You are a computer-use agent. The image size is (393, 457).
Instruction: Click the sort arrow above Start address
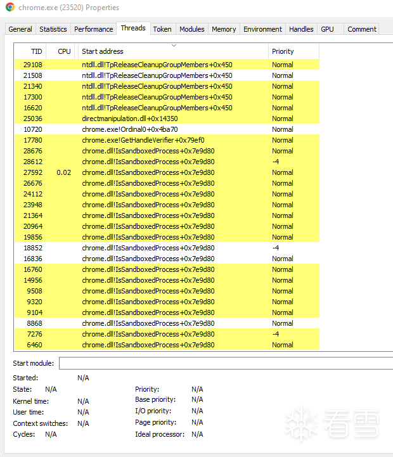click(x=174, y=46)
